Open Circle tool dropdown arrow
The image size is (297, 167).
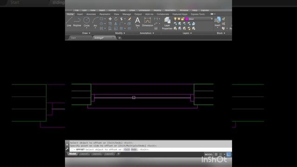click(87, 28)
